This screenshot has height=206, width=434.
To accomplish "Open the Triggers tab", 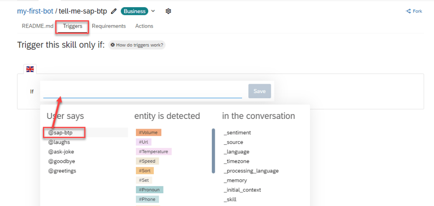I will (x=73, y=26).
